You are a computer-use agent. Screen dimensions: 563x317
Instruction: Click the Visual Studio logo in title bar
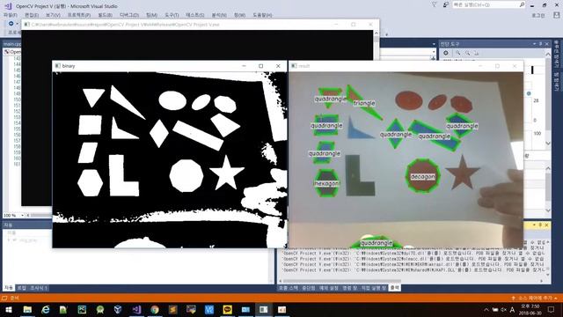click(x=8, y=6)
